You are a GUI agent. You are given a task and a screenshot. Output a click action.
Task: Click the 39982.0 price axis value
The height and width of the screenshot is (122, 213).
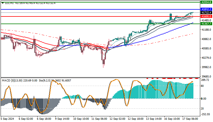pyautogui.click(x=206, y=67)
